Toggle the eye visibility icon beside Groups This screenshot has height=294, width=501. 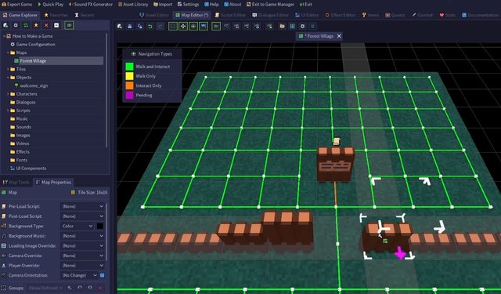coord(90,288)
